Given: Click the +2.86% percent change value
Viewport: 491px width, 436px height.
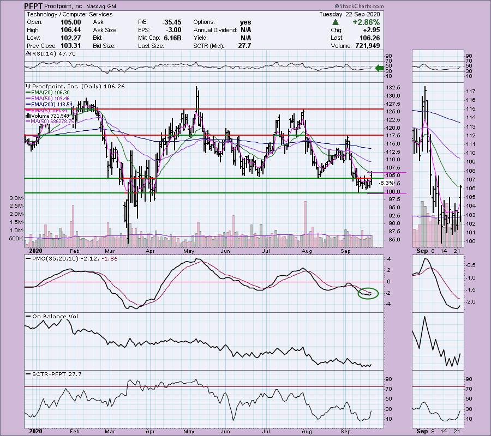Looking at the screenshot, I should pos(366,22).
